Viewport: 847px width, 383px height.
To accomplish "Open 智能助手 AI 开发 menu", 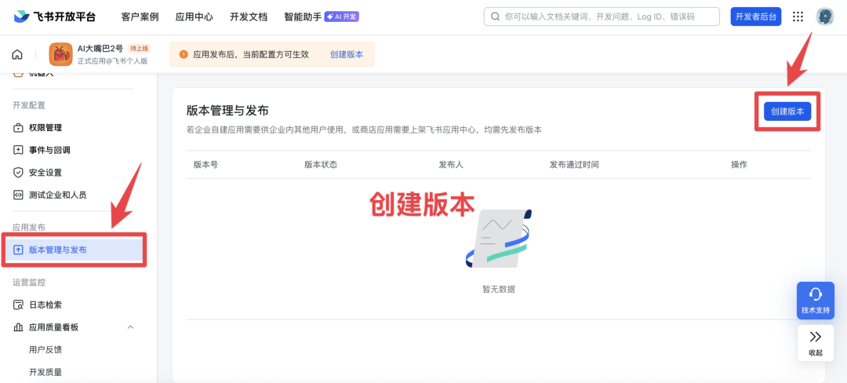I will 321,16.
